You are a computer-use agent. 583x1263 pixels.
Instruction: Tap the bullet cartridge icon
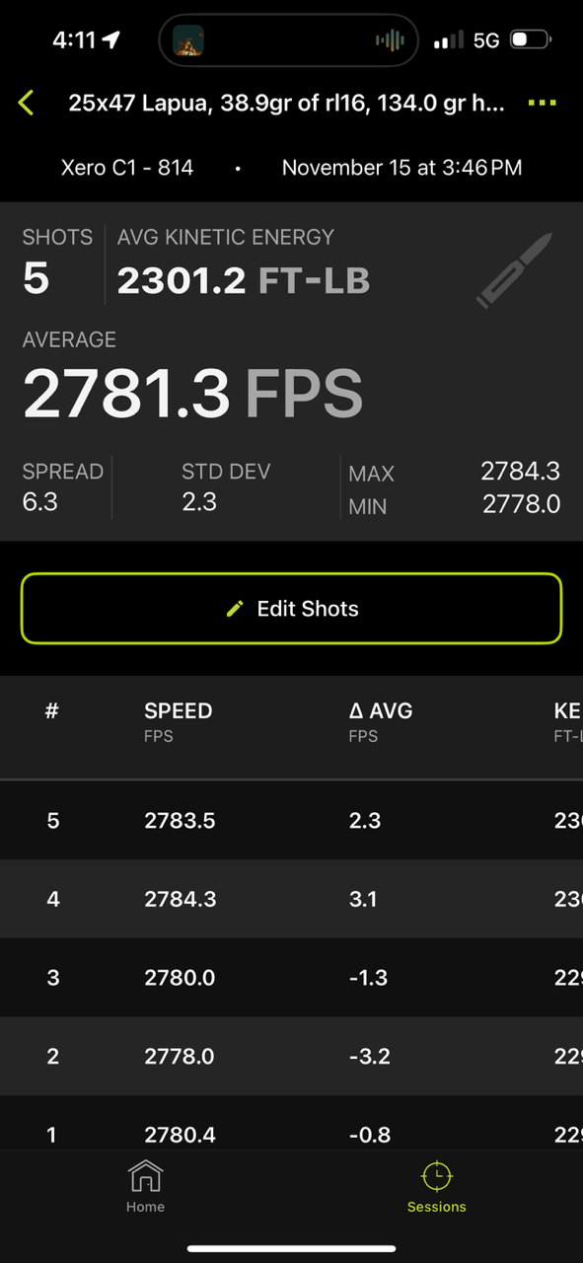(x=514, y=270)
